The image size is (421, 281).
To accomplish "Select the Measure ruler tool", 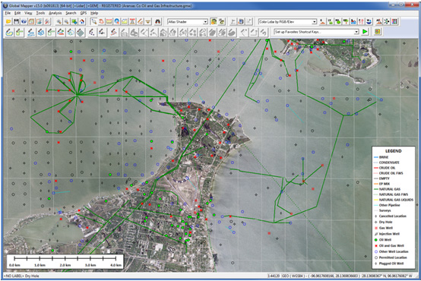I will [109, 21].
